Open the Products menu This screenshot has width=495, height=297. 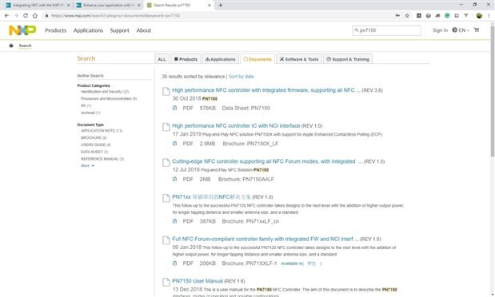tap(56, 30)
